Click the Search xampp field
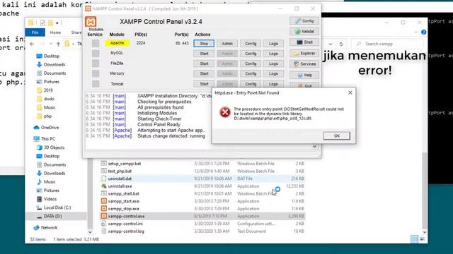Image resolution: width=453 pixels, height=254 pixels. 387,44
